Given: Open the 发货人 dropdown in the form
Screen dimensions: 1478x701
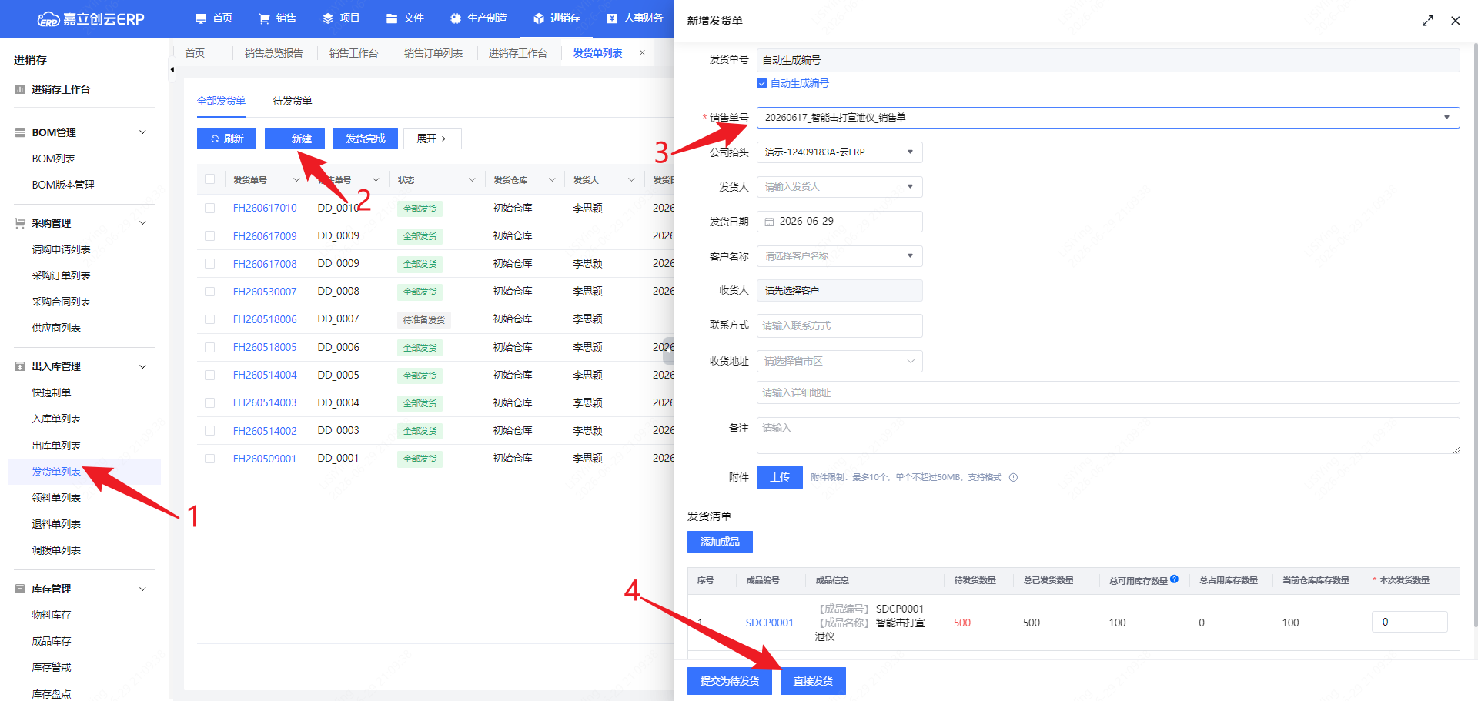Looking at the screenshot, I should (839, 187).
